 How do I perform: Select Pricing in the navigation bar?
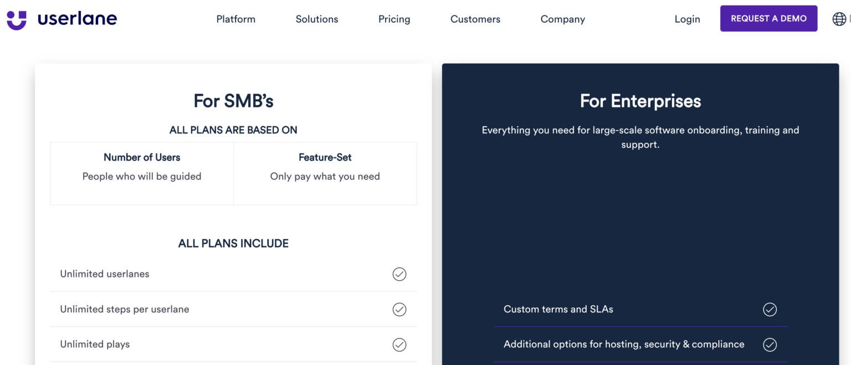tap(394, 18)
